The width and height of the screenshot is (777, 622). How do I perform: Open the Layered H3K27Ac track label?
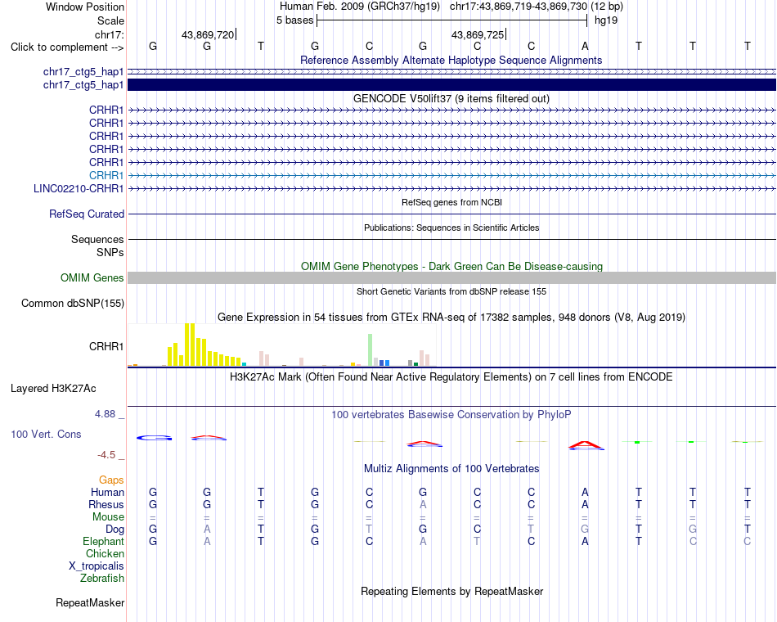[53, 389]
